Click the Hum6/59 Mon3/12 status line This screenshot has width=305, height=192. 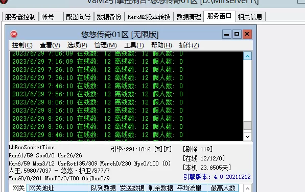(x=90, y=163)
